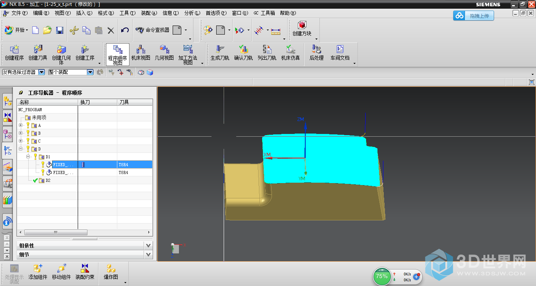
Task: Open the Insert (插入) menu
Action: coord(84,13)
